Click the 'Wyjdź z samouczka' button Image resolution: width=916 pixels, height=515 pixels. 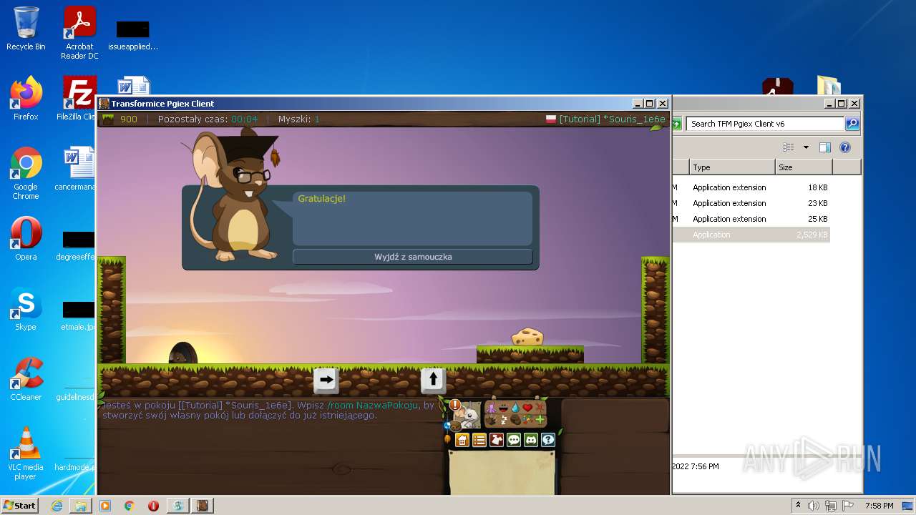(x=413, y=257)
